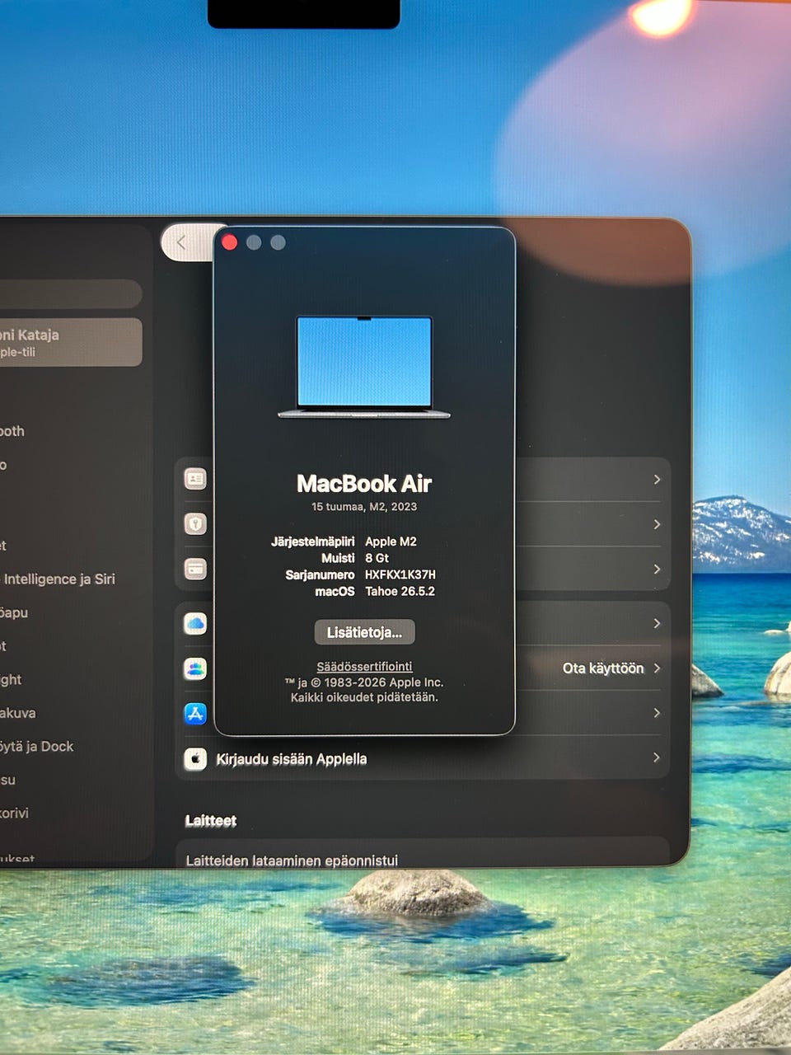Viewport: 791px width, 1055px height.
Task: Click the chevron on the security key icon row
Action: point(657,524)
